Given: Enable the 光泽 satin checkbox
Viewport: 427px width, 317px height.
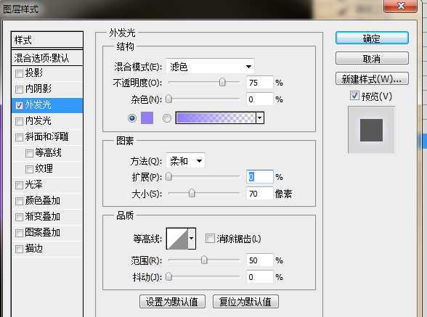Looking at the screenshot, I should click(19, 185).
